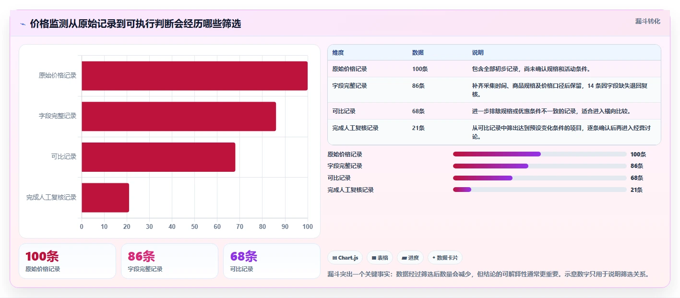This screenshot has height=298, width=680.
Task: Click the description starting 从可比记录中筛出
Action: (561, 132)
